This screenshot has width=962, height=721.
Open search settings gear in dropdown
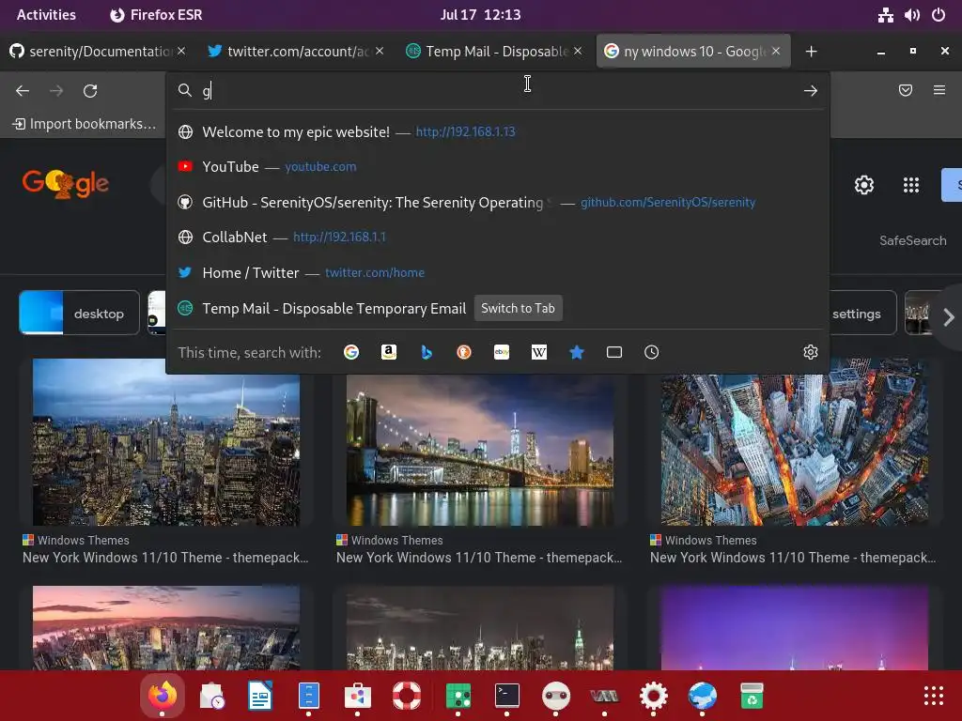(811, 352)
